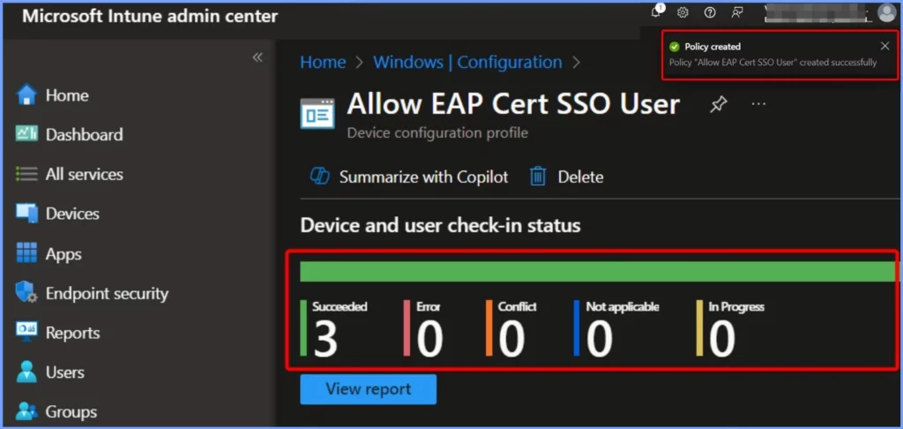Click the Error count 0
The height and width of the screenshot is (429, 903).
coord(429,340)
